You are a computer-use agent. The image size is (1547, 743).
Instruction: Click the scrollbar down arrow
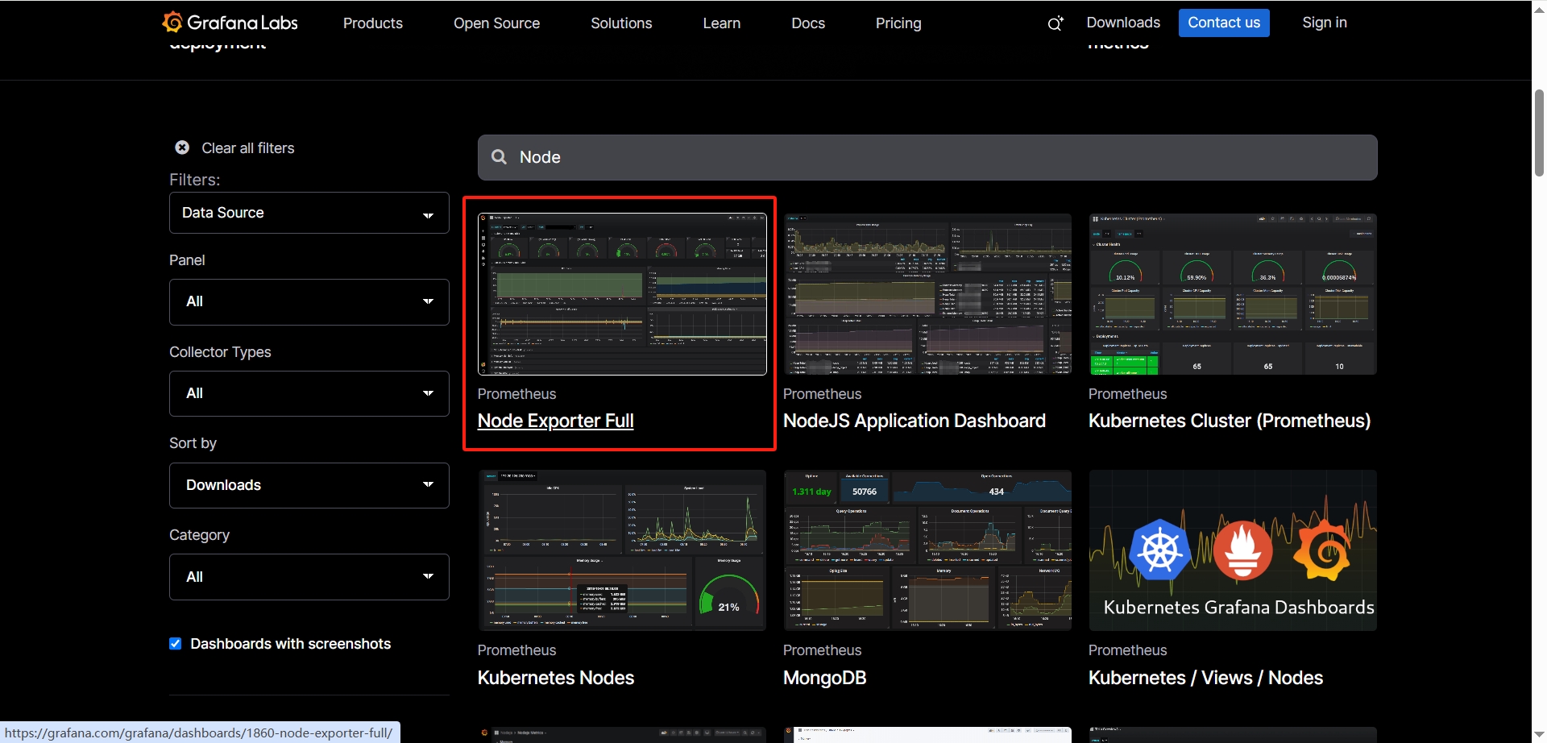1539,735
